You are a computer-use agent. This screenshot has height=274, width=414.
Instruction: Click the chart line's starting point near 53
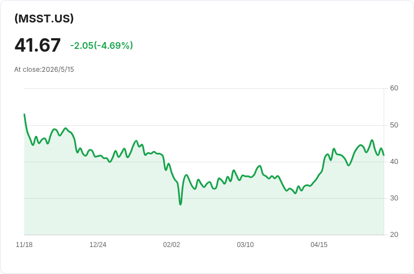click(25, 115)
